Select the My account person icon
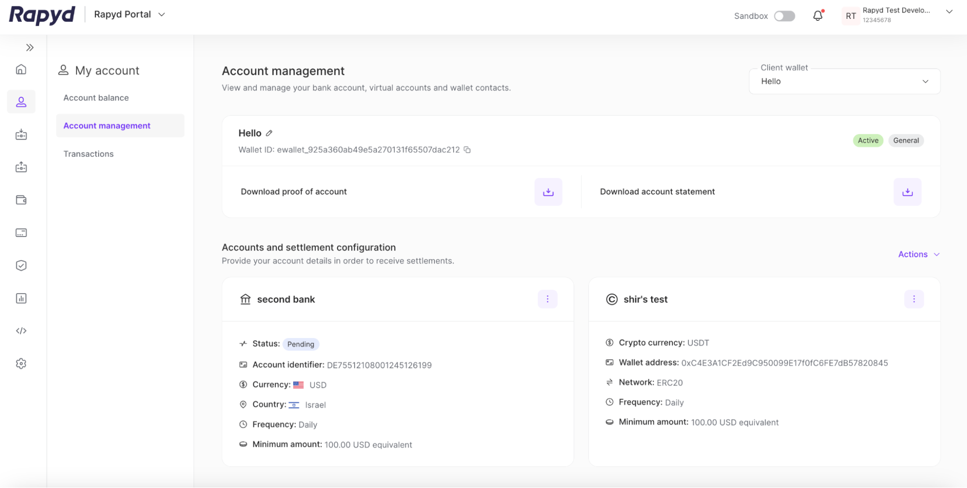 coord(21,102)
